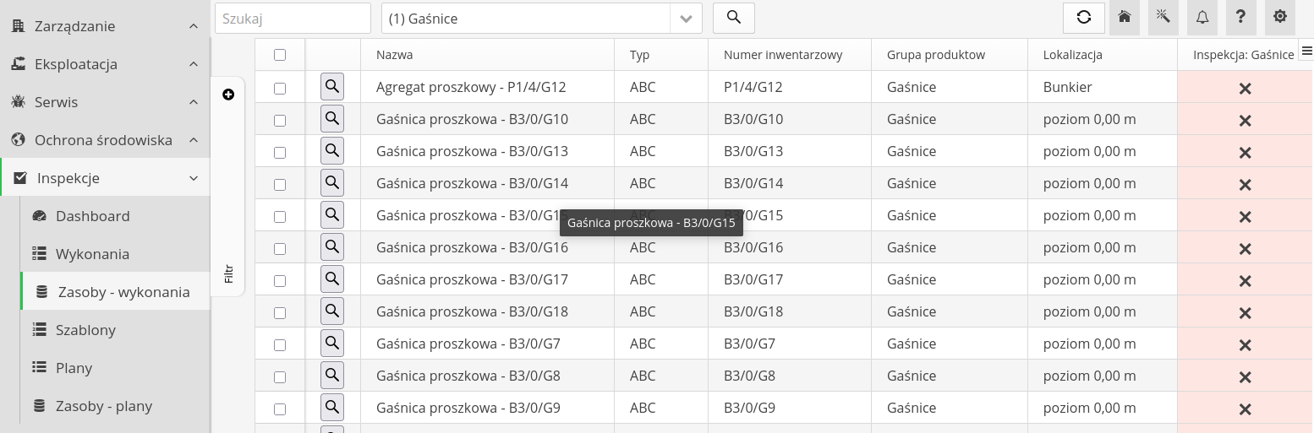
Task: Select checkbox for row B3/0/G14
Action: click(280, 185)
